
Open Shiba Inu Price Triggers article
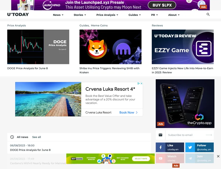click(x=109, y=70)
